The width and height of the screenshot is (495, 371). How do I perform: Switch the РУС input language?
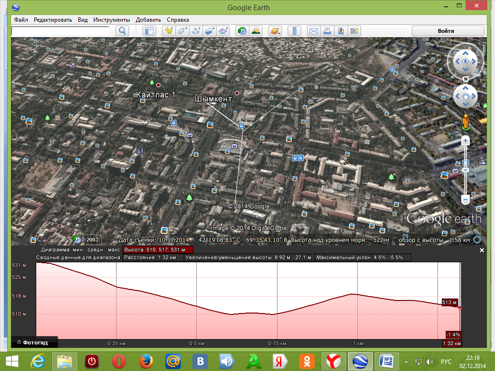tap(446, 361)
